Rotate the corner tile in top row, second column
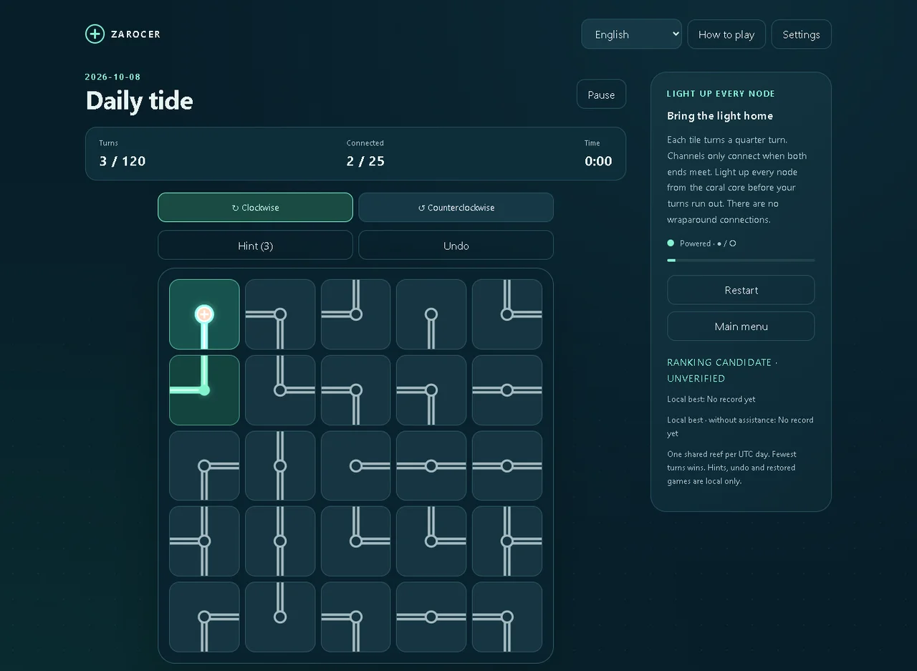This screenshot has height=671, width=917. coord(280,314)
